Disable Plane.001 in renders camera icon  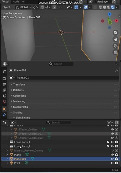pyautogui.click(x=116, y=159)
